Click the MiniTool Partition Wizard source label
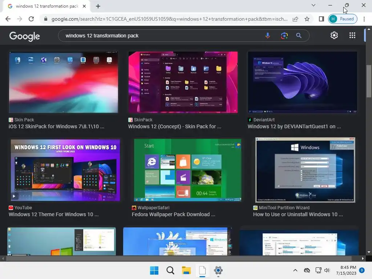Viewport: 372px width, 279px height. coord(284,208)
